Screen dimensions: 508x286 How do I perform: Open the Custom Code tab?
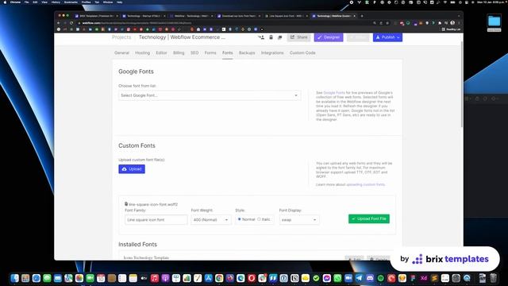(302, 52)
